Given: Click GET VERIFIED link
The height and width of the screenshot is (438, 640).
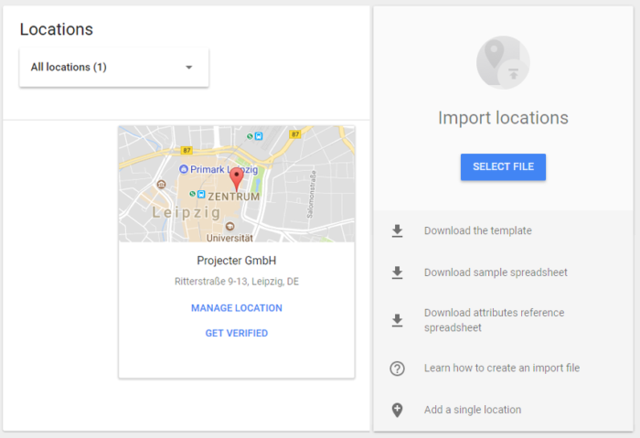Looking at the screenshot, I should (237, 334).
